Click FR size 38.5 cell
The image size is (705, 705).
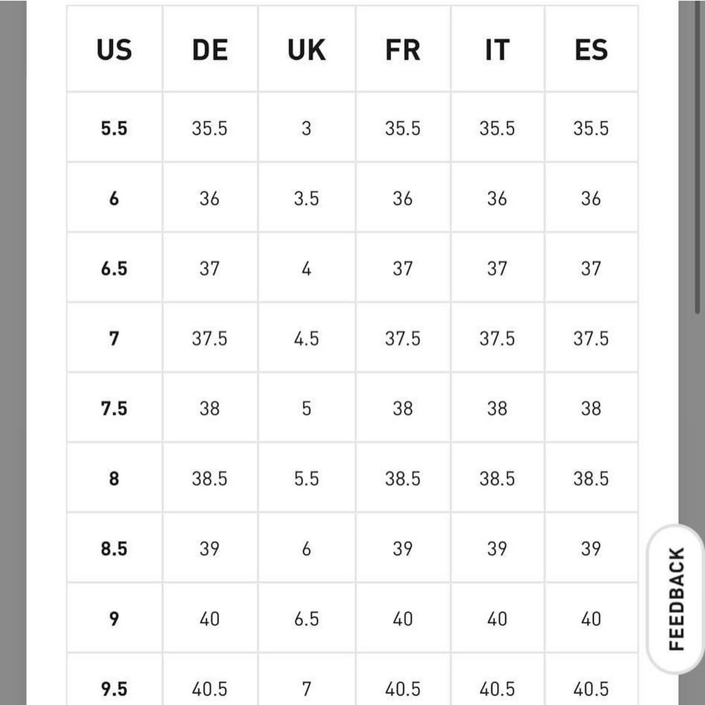[x=403, y=478]
